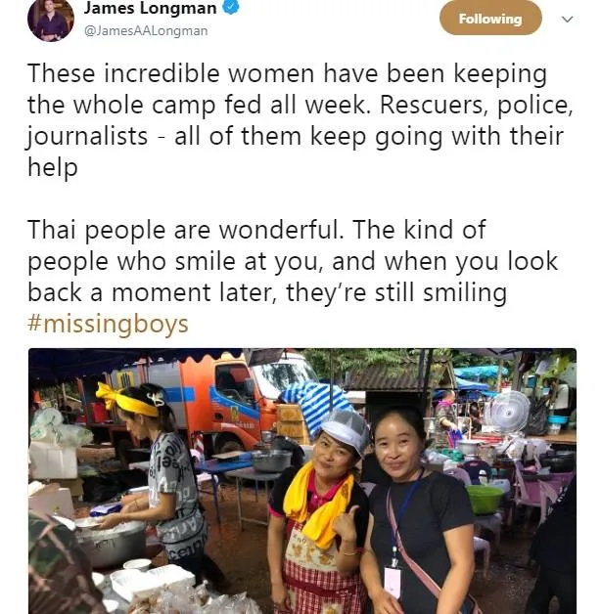Expand the tweet options chevron

568,19
